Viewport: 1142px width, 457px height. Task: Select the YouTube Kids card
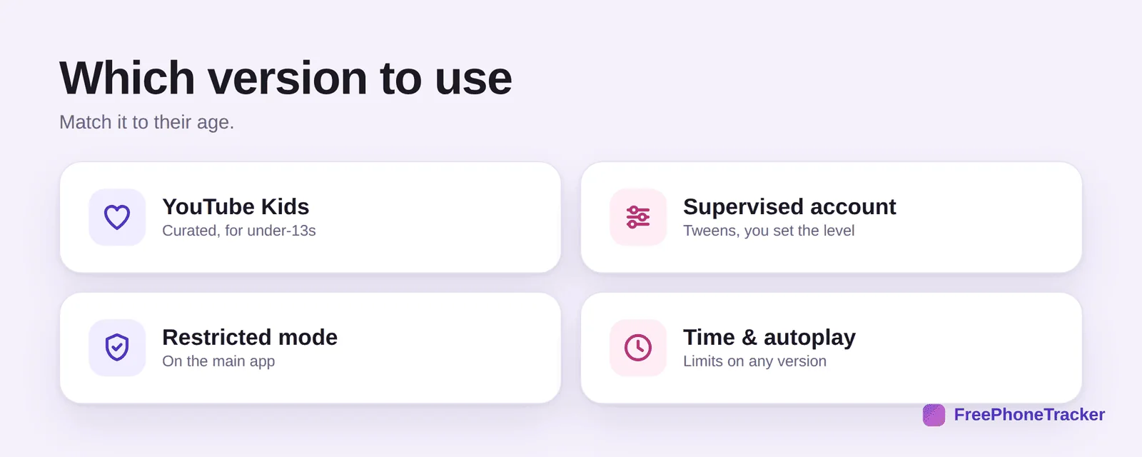point(310,217)
